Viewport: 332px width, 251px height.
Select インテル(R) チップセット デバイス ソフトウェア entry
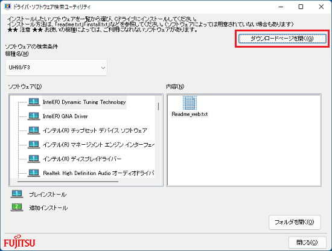95,130
